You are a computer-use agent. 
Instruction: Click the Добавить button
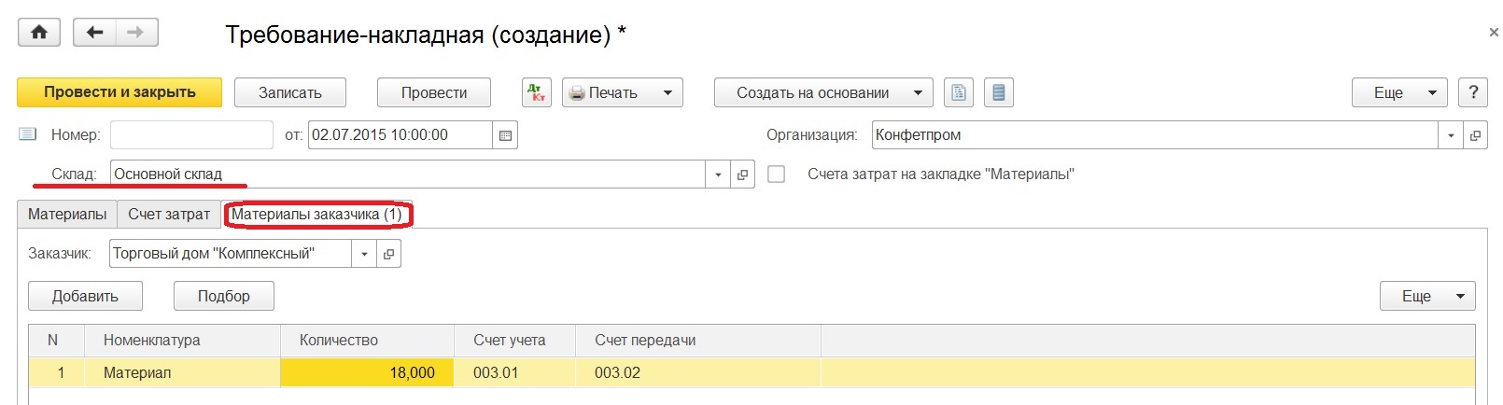pyautogui.click(x=85, y=296)
